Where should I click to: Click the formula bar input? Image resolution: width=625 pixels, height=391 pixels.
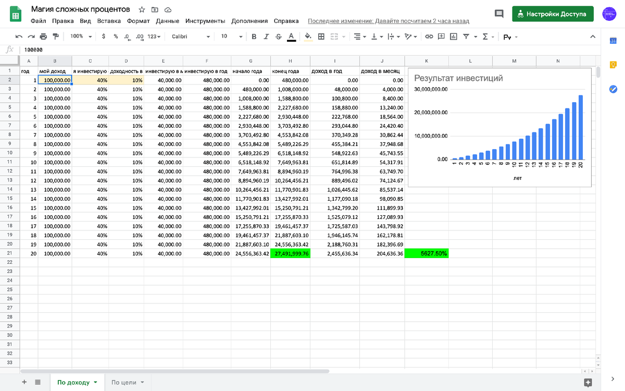[x=312, y=50]
